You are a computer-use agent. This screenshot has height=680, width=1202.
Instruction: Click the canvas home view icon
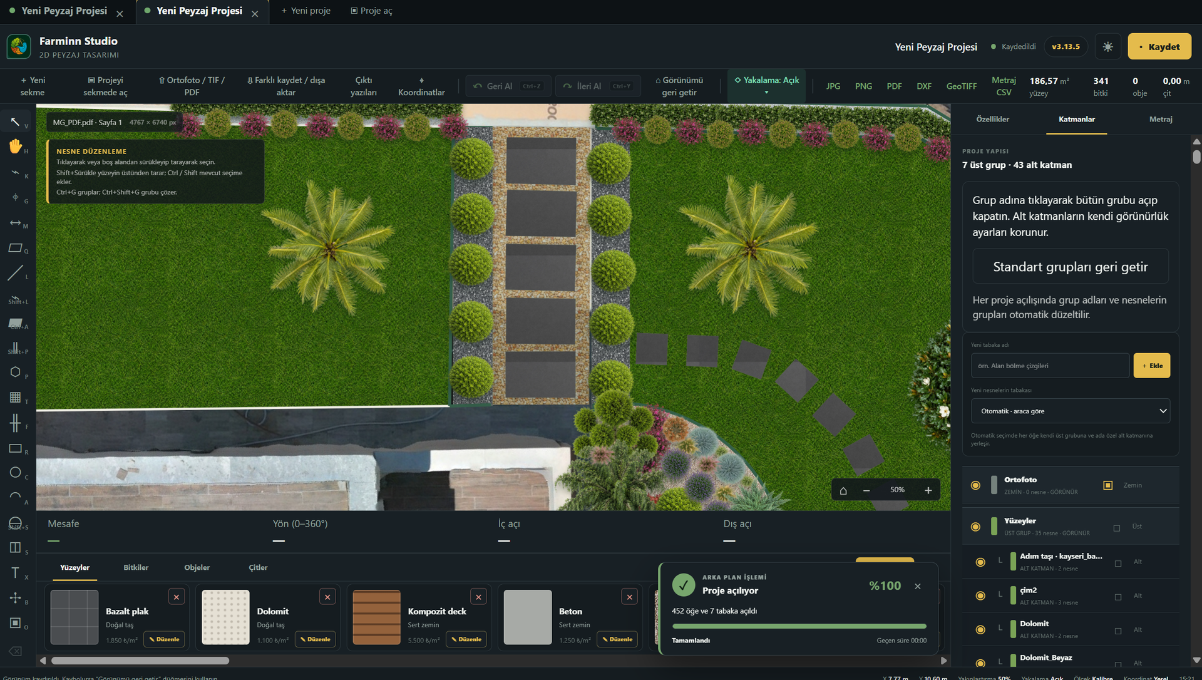tap(843, 490)
